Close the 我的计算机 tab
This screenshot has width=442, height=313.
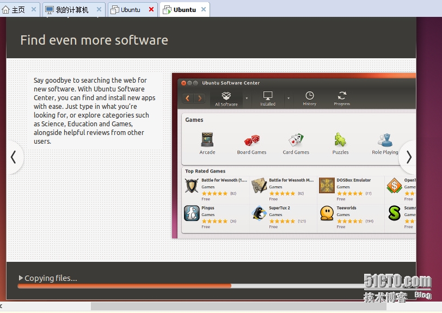click(x=99, y=9)
